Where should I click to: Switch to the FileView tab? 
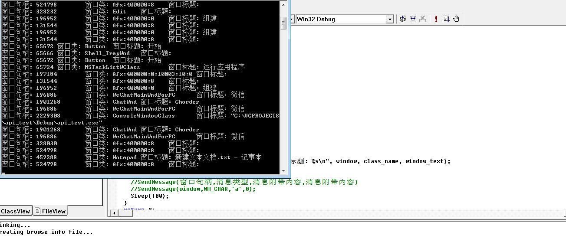(x=50, y=211)
